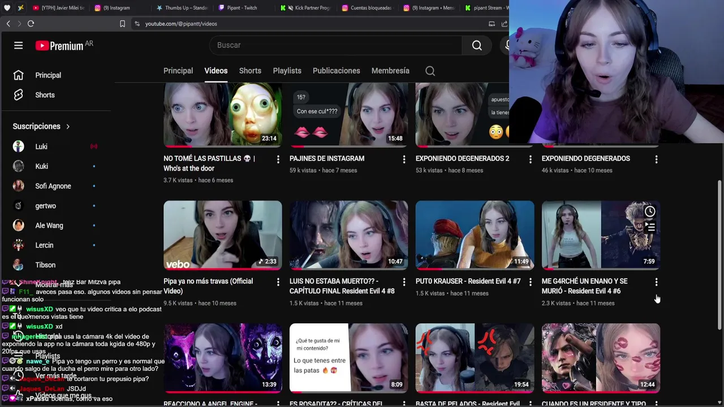Add ENANO video to queue icon
Image resolution: width=724 pixels, height=407 pixels.
pos(650,227)
